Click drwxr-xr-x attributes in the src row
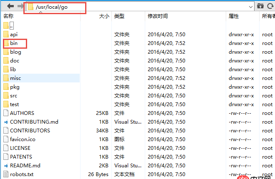This screenshot has width=275, height=179. [x=241, y=96]
